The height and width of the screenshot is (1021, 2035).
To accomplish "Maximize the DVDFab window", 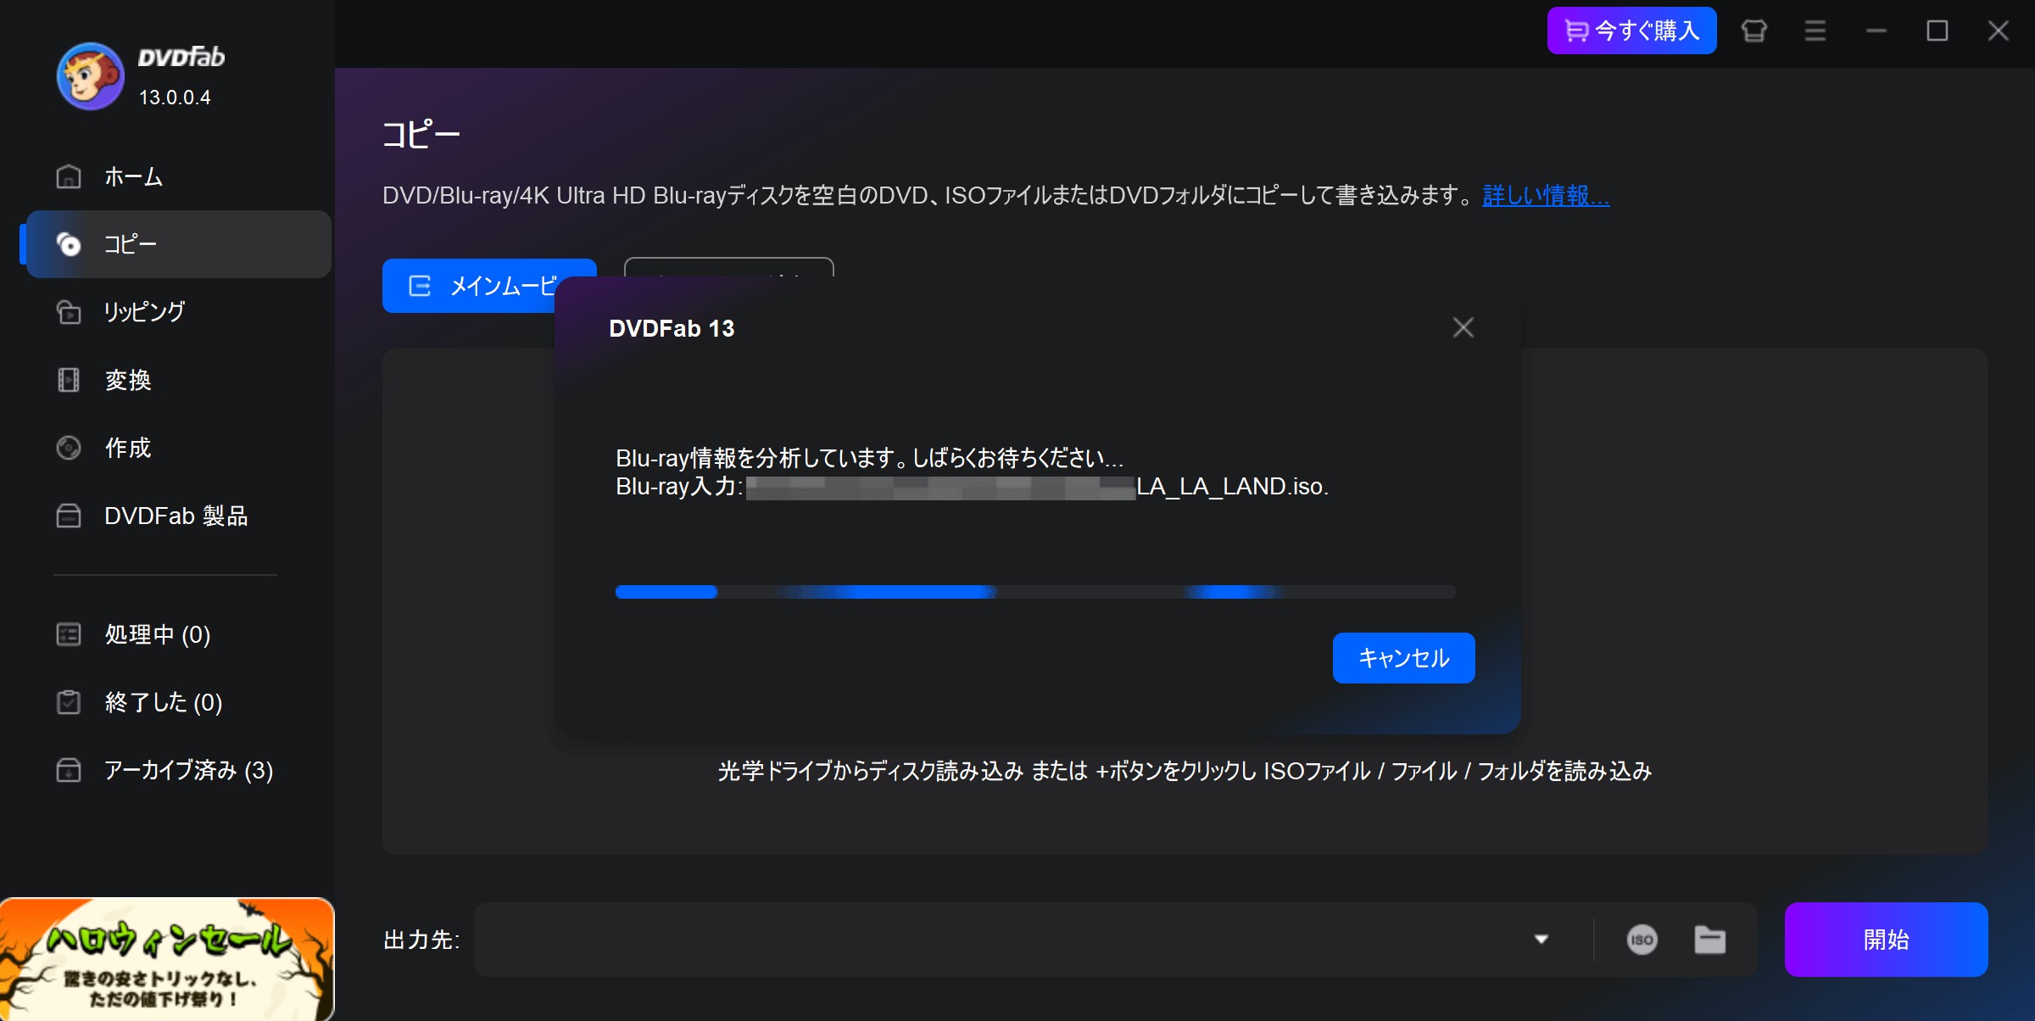I will tap(1937, 31).
